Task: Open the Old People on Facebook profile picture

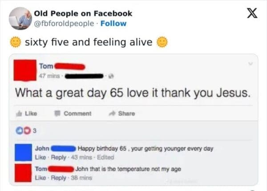Action: pos(19,18)
